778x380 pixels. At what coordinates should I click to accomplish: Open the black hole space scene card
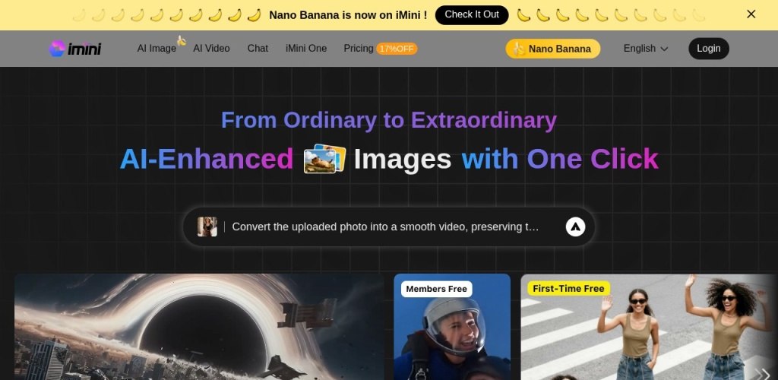coord(199,327)
